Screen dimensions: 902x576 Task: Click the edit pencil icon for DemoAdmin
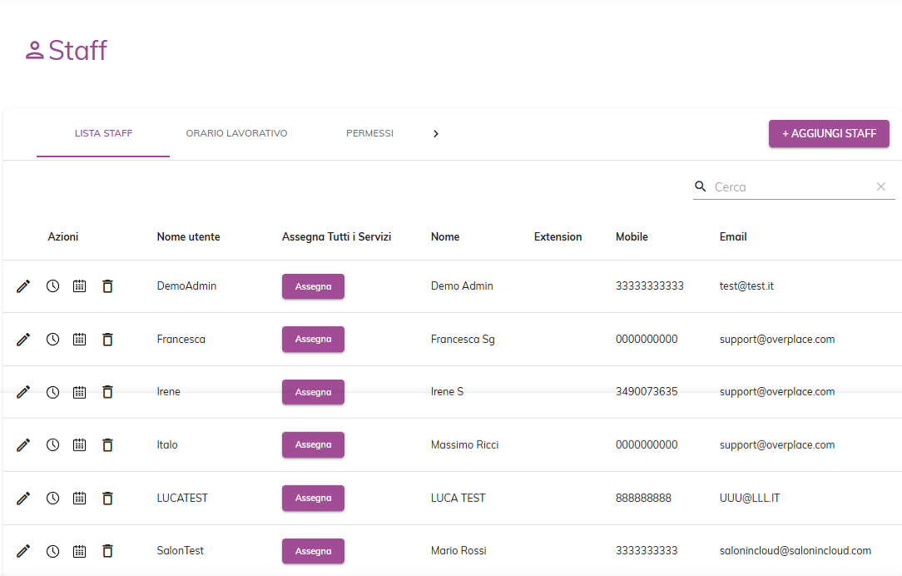[22, 286]
